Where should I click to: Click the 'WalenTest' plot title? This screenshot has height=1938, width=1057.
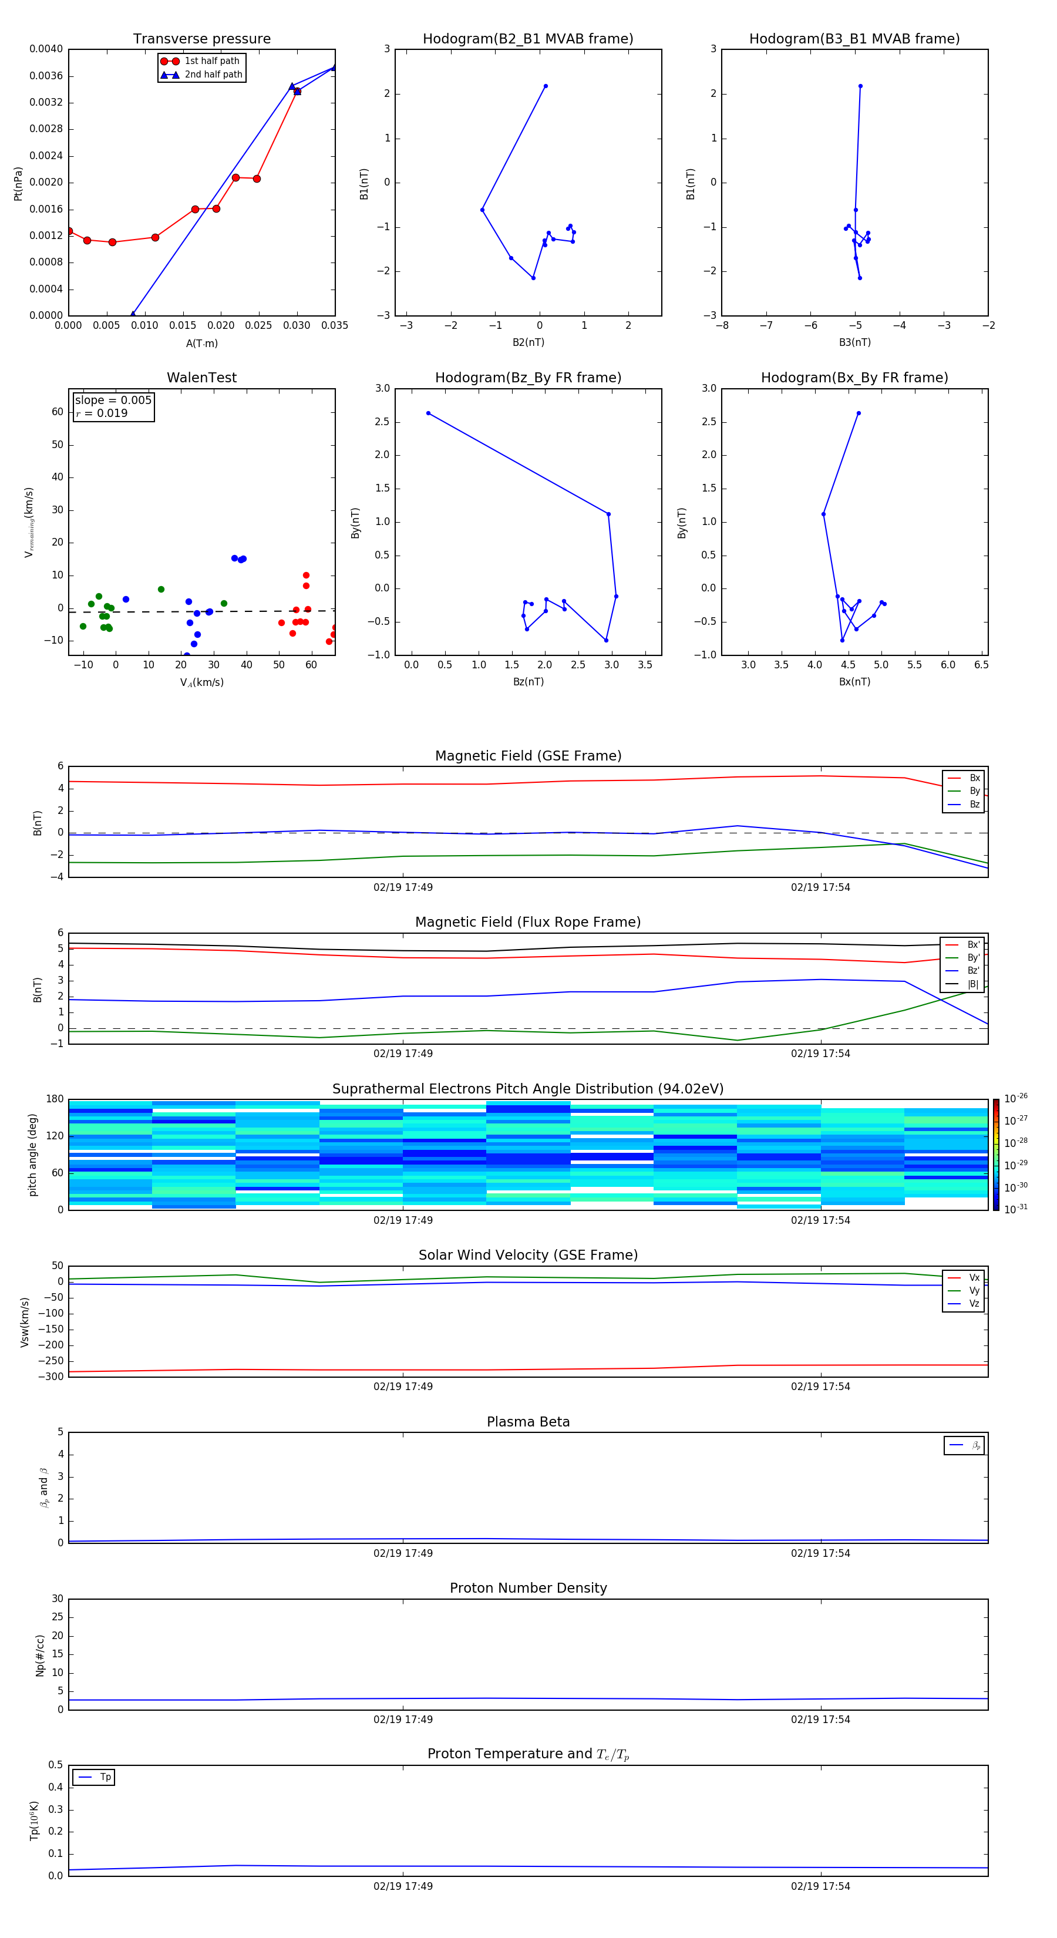pyautogui.click(x=201, y=378)
